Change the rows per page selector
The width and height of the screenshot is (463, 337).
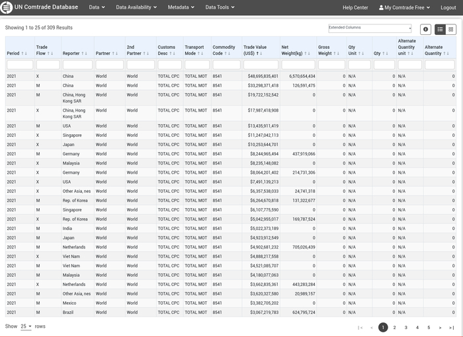coord(26,326)
